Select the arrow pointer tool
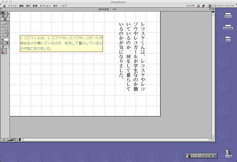The height and width of the screenshot is (162, 237). (x=3, y=13)
